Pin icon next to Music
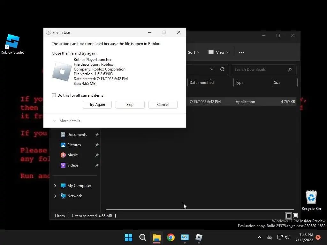The height and width of the screenshot is (245, 327). click(x=97, y=155)
